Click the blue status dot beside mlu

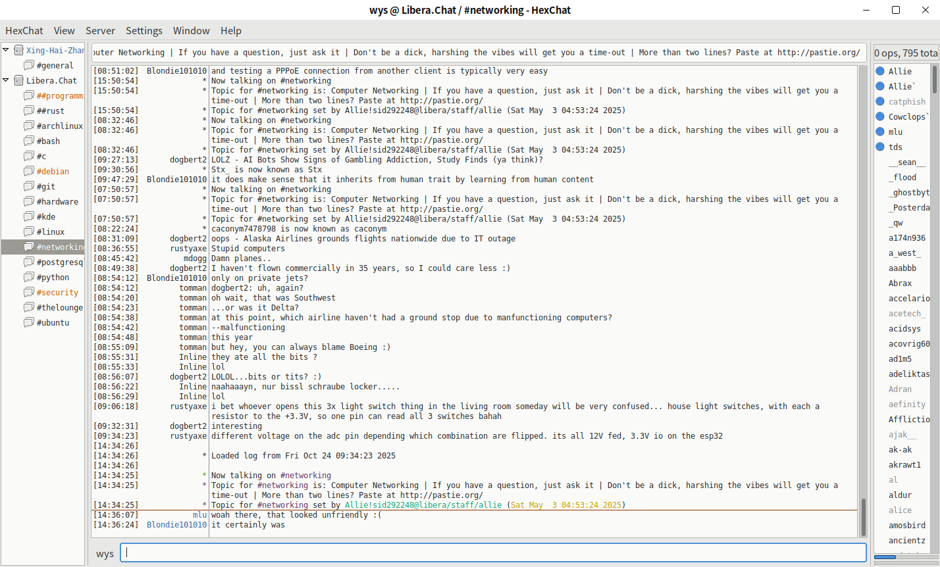pyautogui.click(x=880, y=132)
